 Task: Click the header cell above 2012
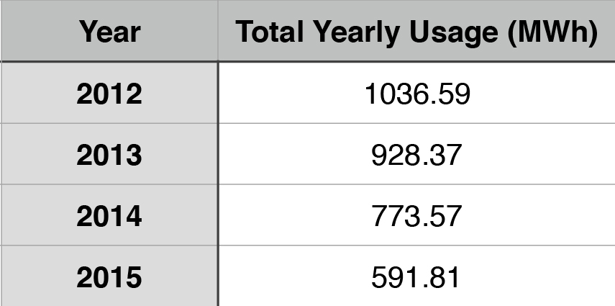[x=109, y=32]
